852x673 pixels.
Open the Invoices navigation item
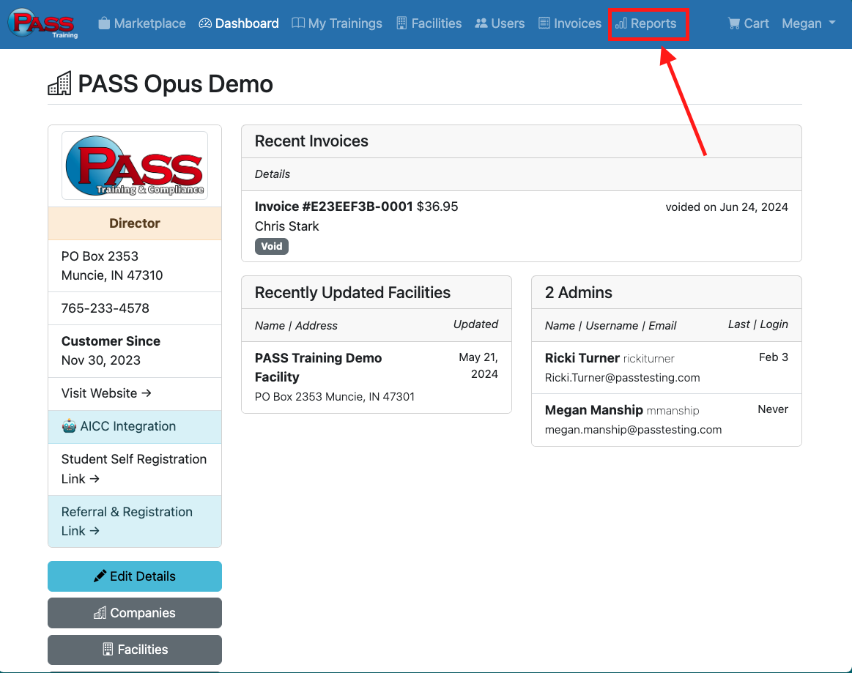pyautogui.click(x=570, y=23)
